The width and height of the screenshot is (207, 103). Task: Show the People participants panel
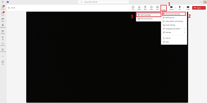click(x=139, y=7)
